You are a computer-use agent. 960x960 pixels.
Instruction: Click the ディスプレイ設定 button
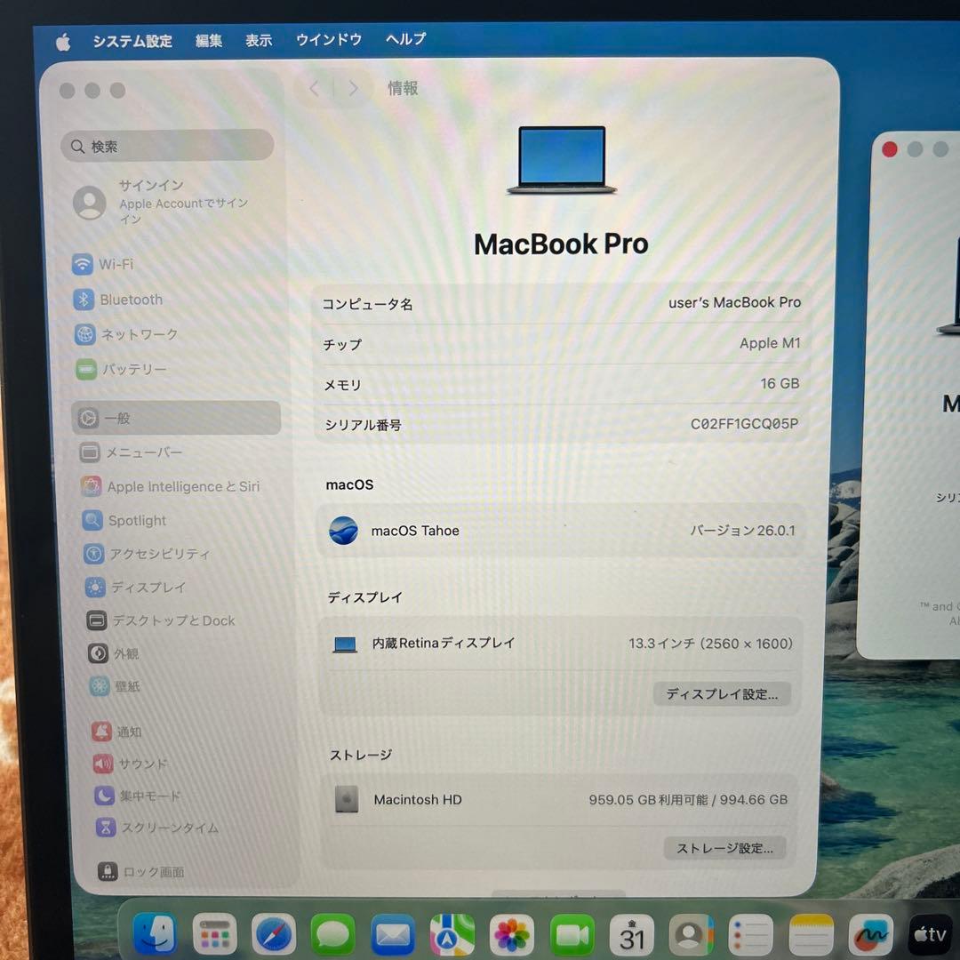pyautogui.click(x=722, y=694)
